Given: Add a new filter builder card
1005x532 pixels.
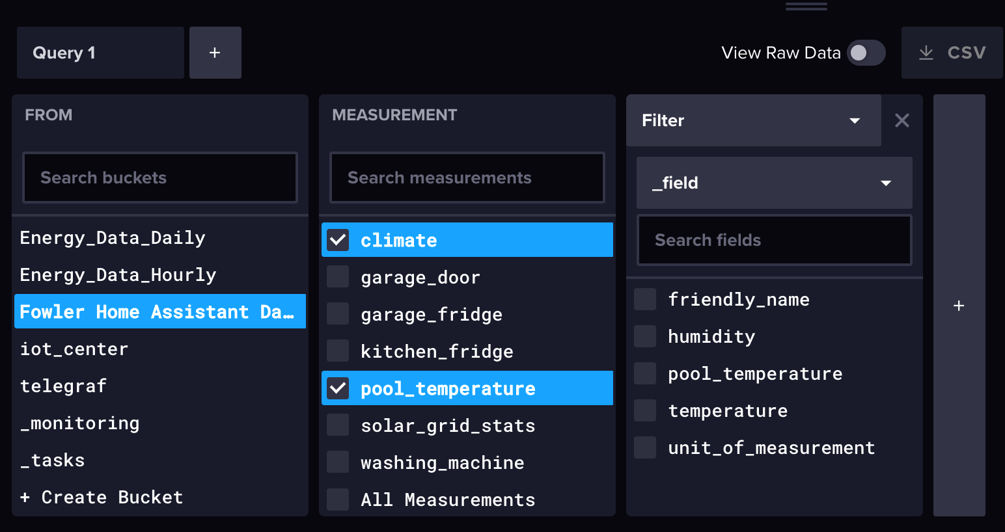Looking at the screenshot, I should coord(959,306).
